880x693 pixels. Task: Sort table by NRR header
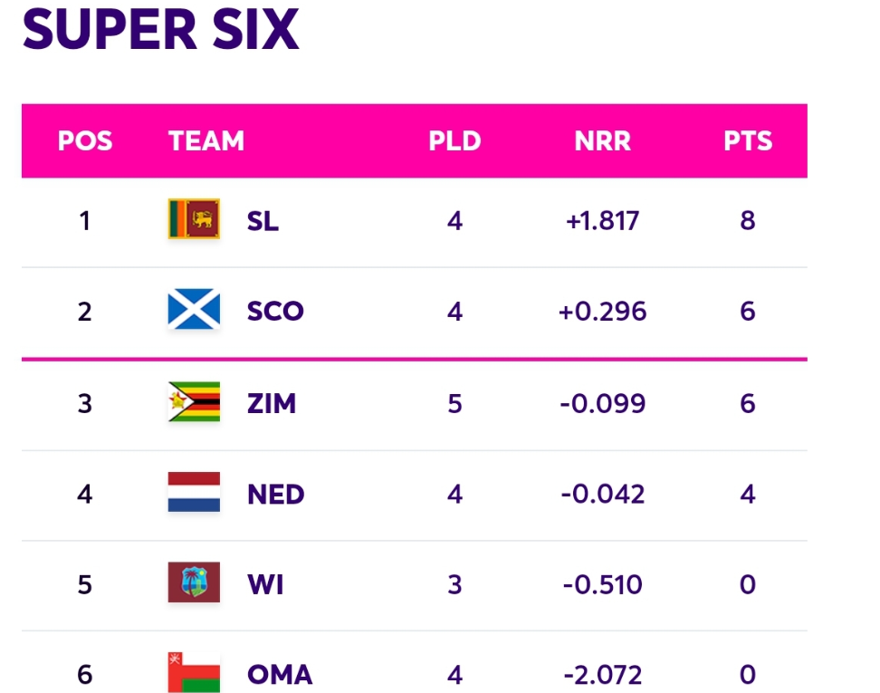[x=602, y=140]
